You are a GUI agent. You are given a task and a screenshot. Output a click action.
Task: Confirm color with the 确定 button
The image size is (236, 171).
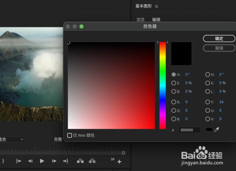(219, 39)
